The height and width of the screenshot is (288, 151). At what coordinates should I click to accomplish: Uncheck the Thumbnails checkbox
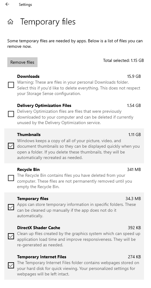(11, 146)
